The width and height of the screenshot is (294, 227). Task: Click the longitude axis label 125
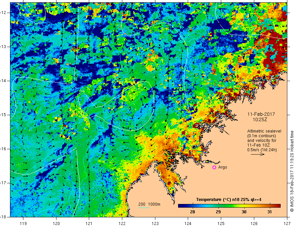point(221,223)
